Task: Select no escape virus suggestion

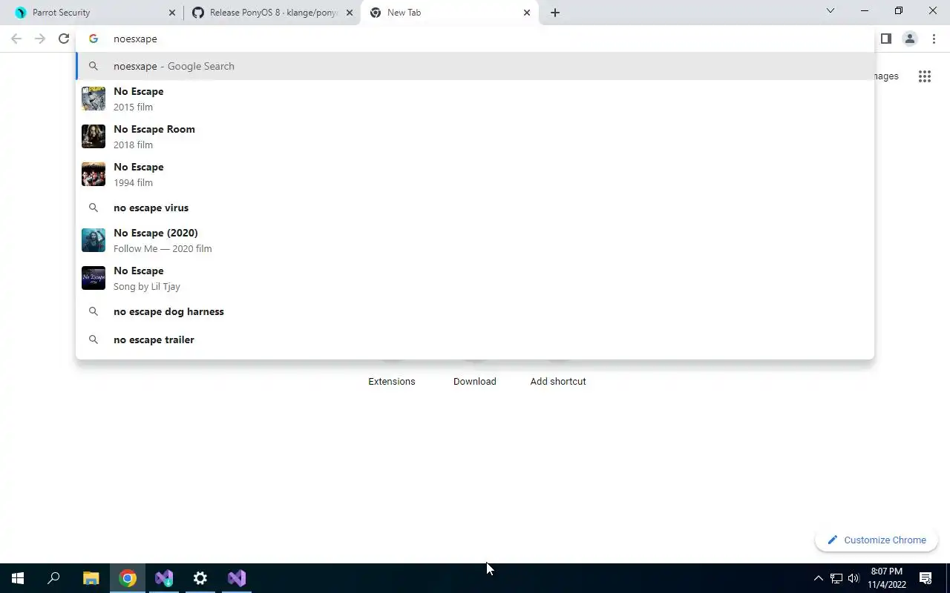Action: 475,208
